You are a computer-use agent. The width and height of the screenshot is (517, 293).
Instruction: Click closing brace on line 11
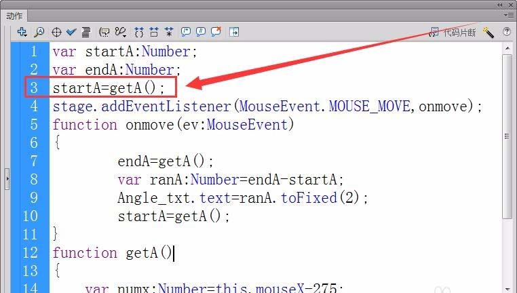point(56,235)
